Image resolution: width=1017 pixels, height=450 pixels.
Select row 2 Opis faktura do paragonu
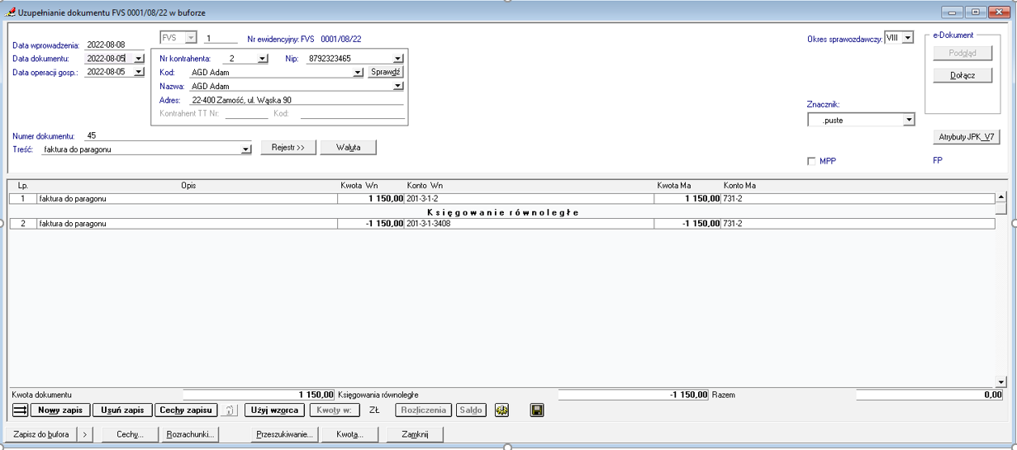187,224
